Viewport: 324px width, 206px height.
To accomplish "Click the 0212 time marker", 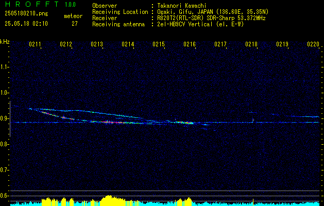I will coord(66,44).
